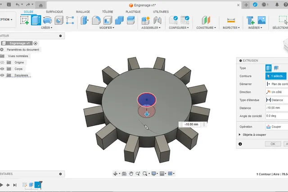288x192 pixels.
Task: Switch to the PLASTIQUE tab
Action: click(x=133, y=12)
